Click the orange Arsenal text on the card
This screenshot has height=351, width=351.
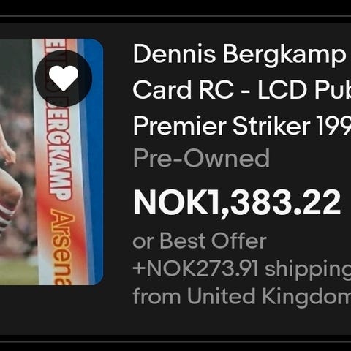(x=62, y=246)
